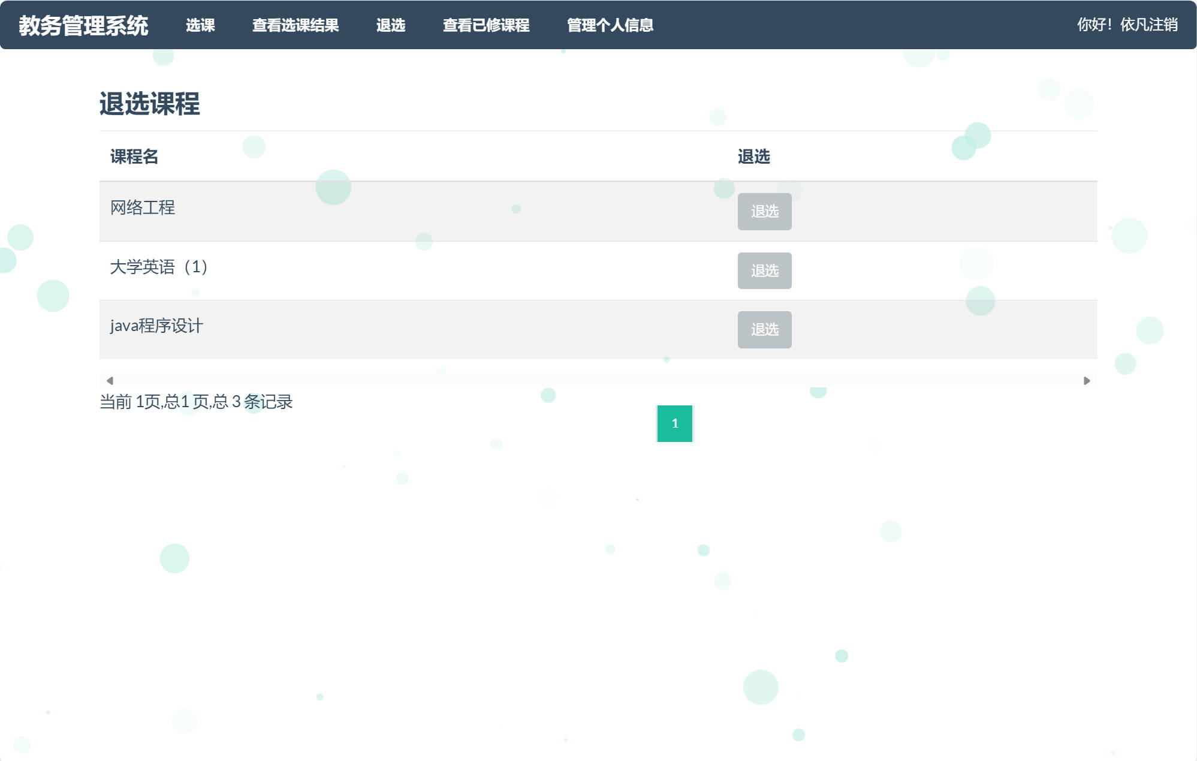Open the 查看选课结果 page
Viewport: 1197px width, 761px height.
pyautogui.click(x=296, y=25)
